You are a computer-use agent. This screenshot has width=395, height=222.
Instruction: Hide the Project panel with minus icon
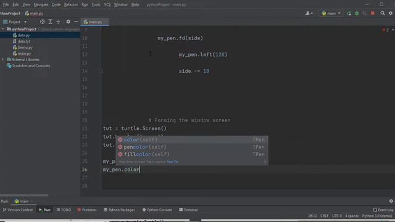tap(76, 22)
